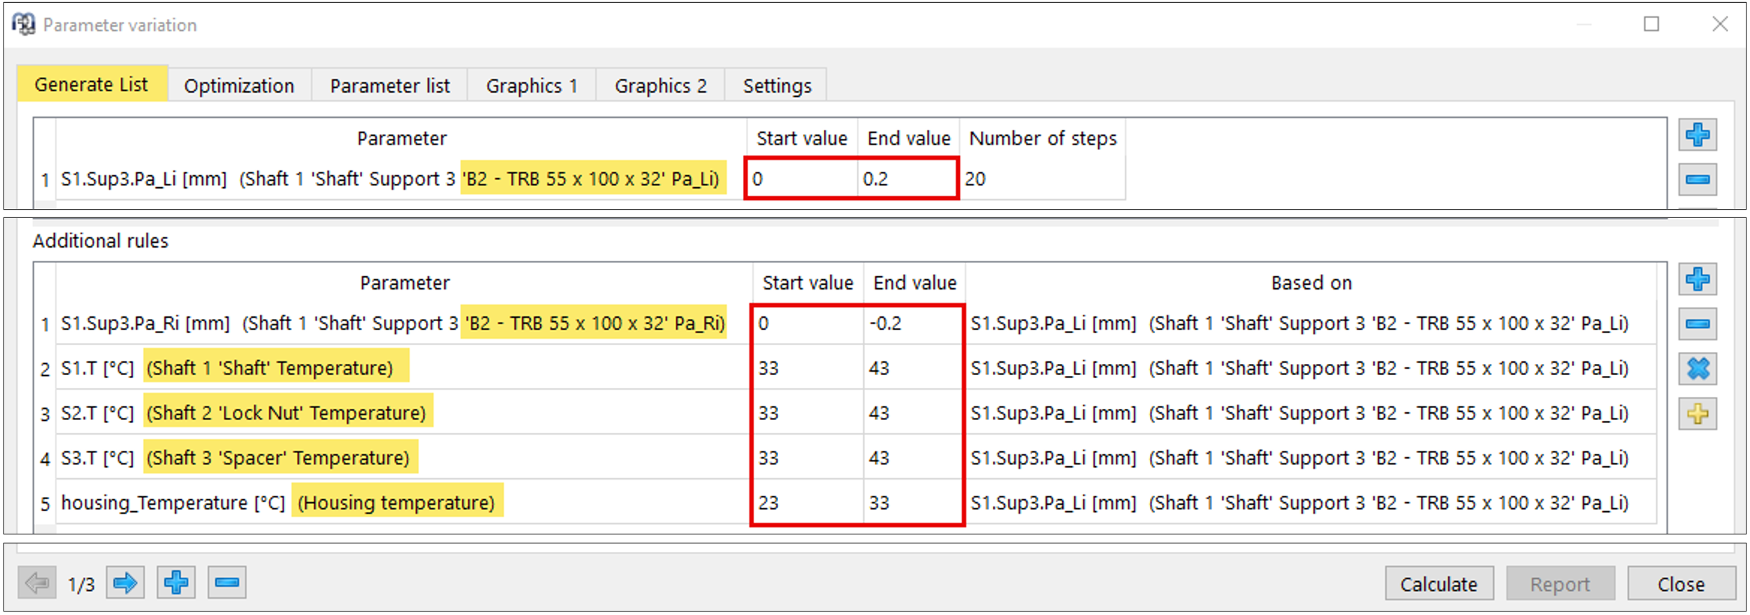
Task: Click the housing_Temperature start value cell 23
Action: click(807, 503)
